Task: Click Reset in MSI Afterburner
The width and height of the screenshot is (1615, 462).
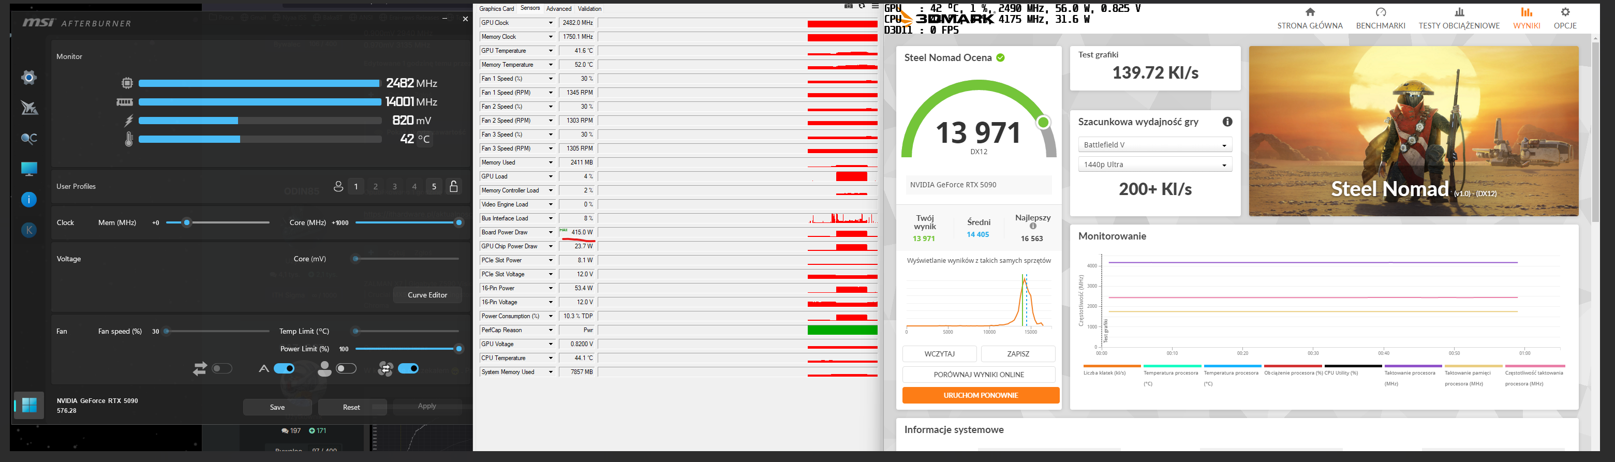Action: click(352, 408)
